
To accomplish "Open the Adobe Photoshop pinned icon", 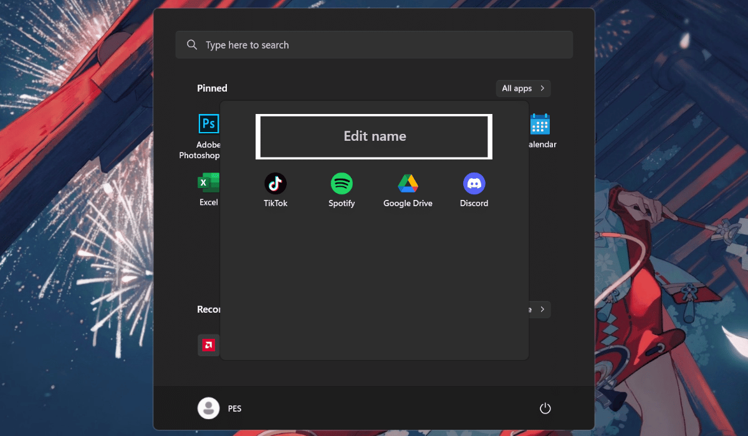I will pyautogui.click(x=208, y=124).
